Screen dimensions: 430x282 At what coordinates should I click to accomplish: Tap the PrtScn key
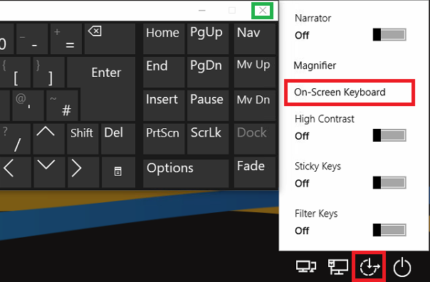[x=164, y=139]
